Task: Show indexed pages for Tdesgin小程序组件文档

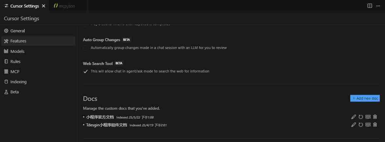Action: click(x=368, y=125)
